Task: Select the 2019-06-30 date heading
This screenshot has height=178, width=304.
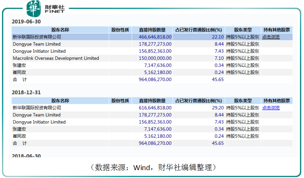Action: click(26, 21)
